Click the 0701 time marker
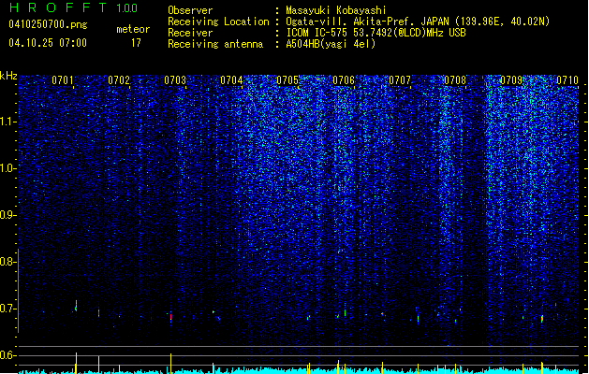This screenshot has width=589, height=374. point(63,79)
